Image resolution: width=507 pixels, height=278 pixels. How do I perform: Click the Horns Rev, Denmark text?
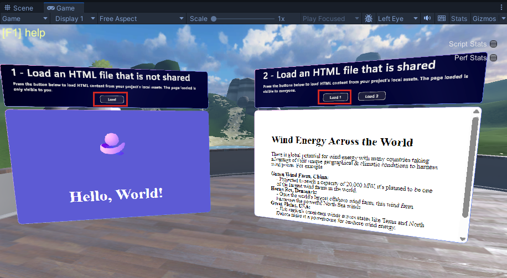pyautogui.click(x=294, y=190)
